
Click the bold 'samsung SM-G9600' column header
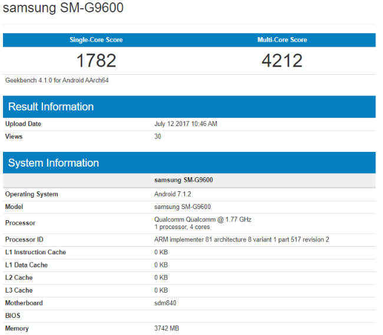click(x=183, y=180)
